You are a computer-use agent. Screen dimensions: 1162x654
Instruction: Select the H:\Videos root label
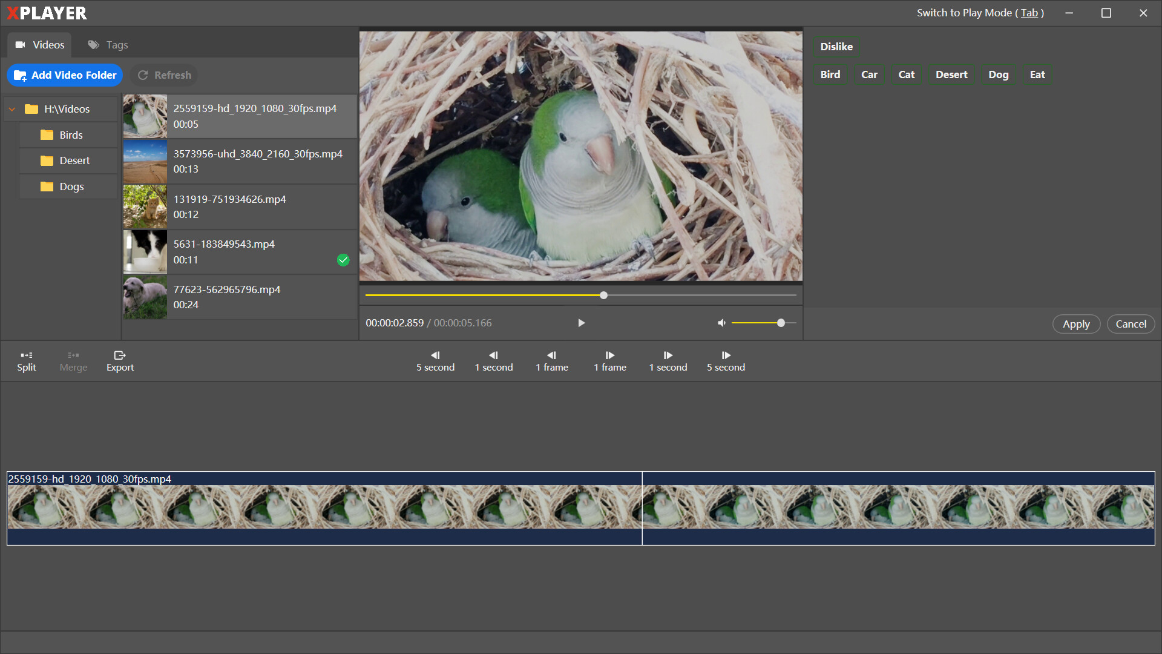tap(67, 109)
